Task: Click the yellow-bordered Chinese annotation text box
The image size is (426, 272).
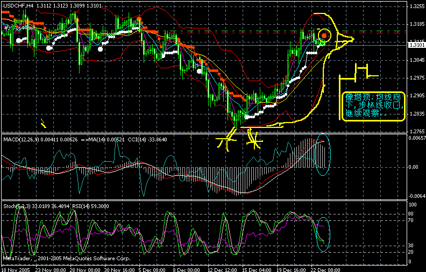Action: 373,105
